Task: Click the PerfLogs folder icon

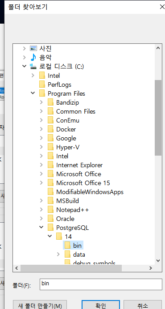Action: coord(42,85)
